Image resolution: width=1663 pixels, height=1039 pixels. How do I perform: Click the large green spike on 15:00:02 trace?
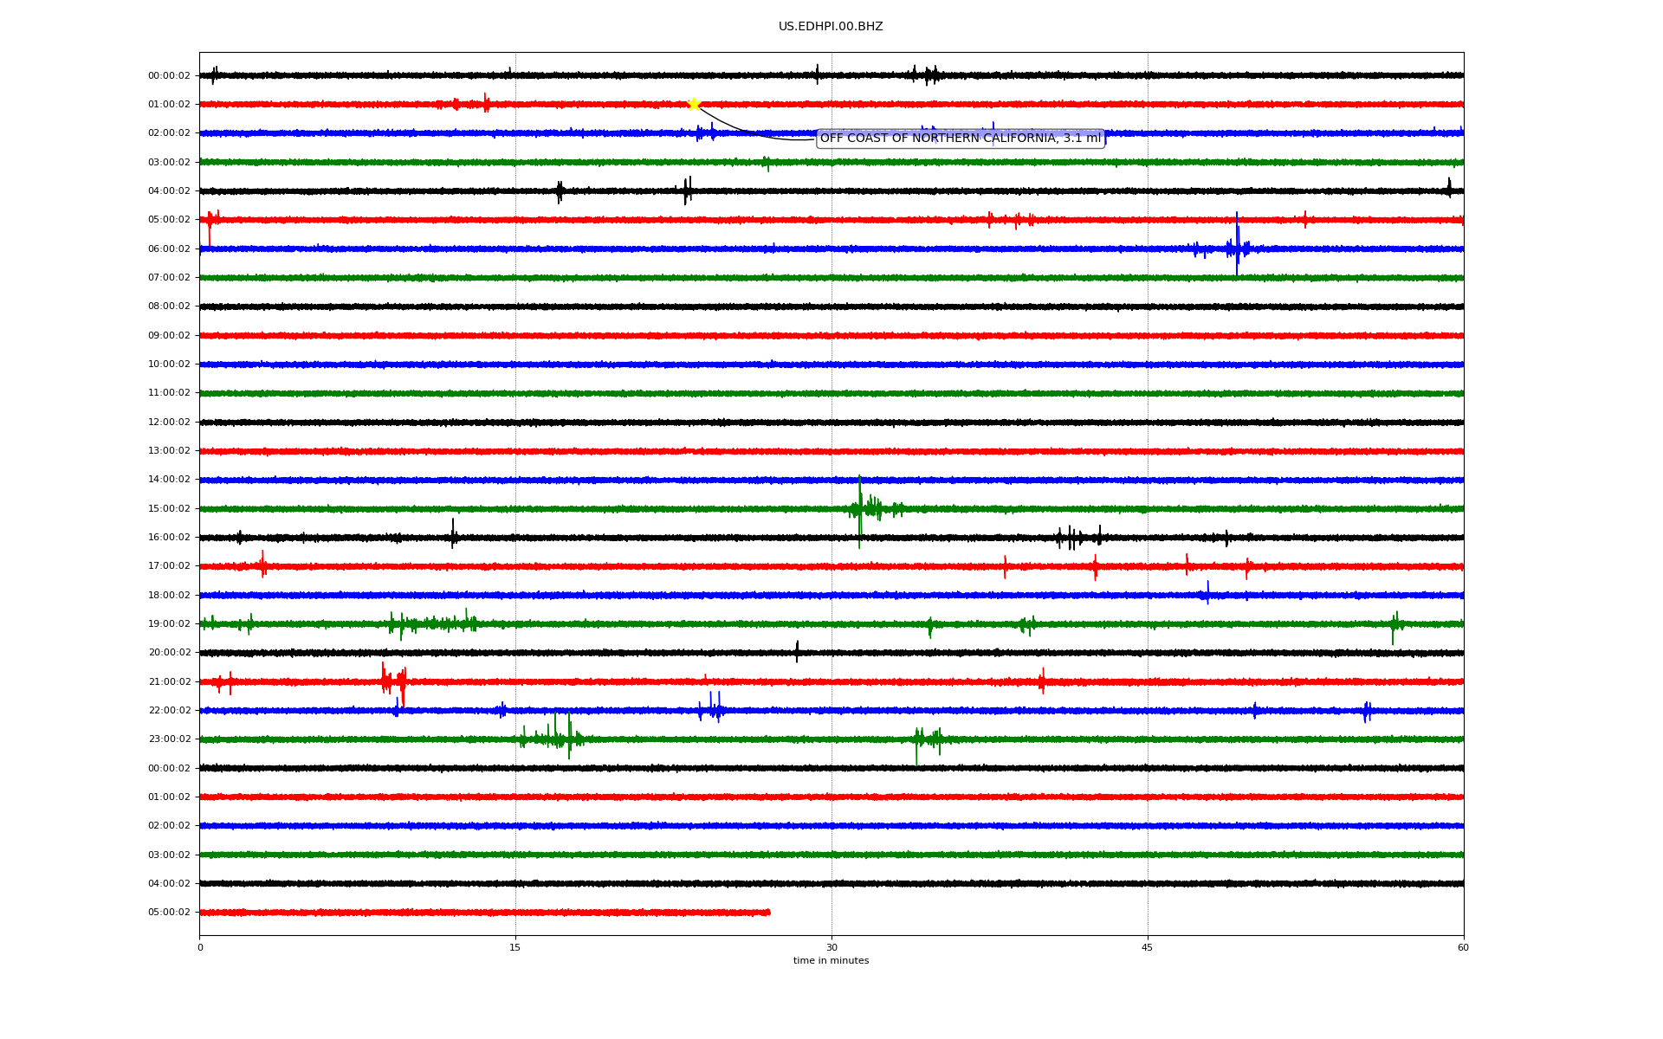click(x=859, y=511)
